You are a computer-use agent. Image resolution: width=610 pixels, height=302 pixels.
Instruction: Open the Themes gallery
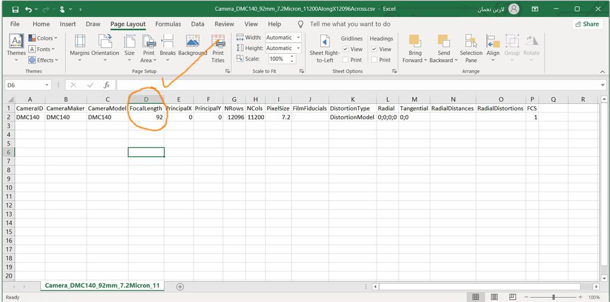pyautogui.click(x=17, y=48)
